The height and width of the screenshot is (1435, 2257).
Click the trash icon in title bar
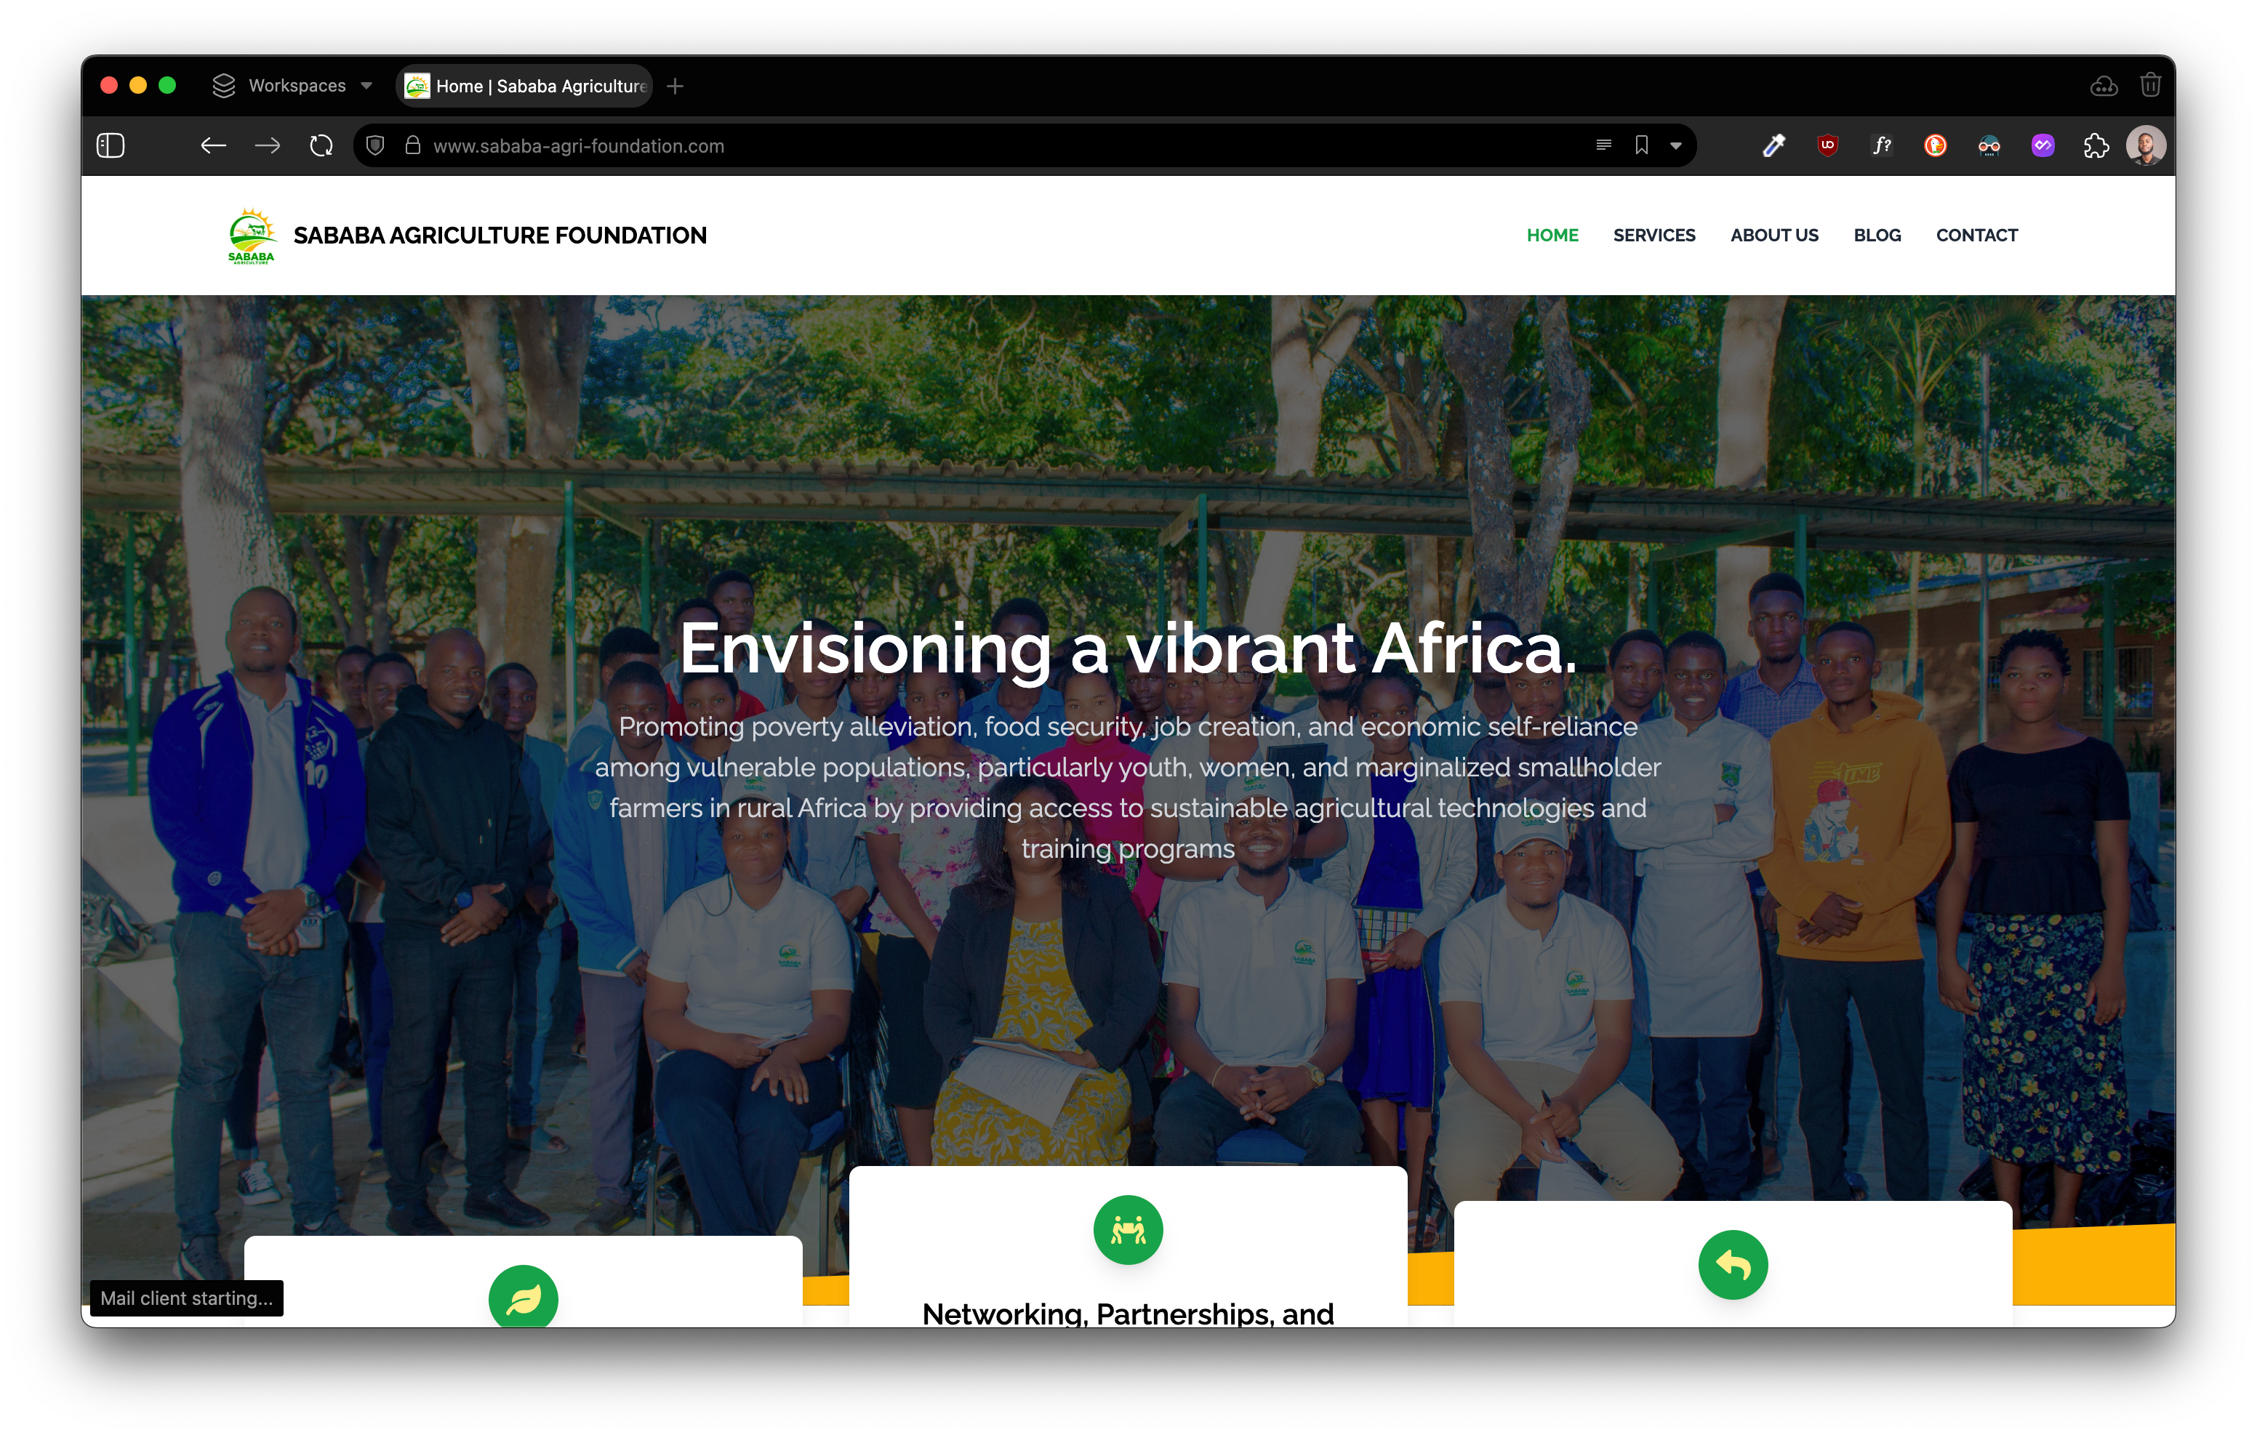click(x=2150, y=85)
